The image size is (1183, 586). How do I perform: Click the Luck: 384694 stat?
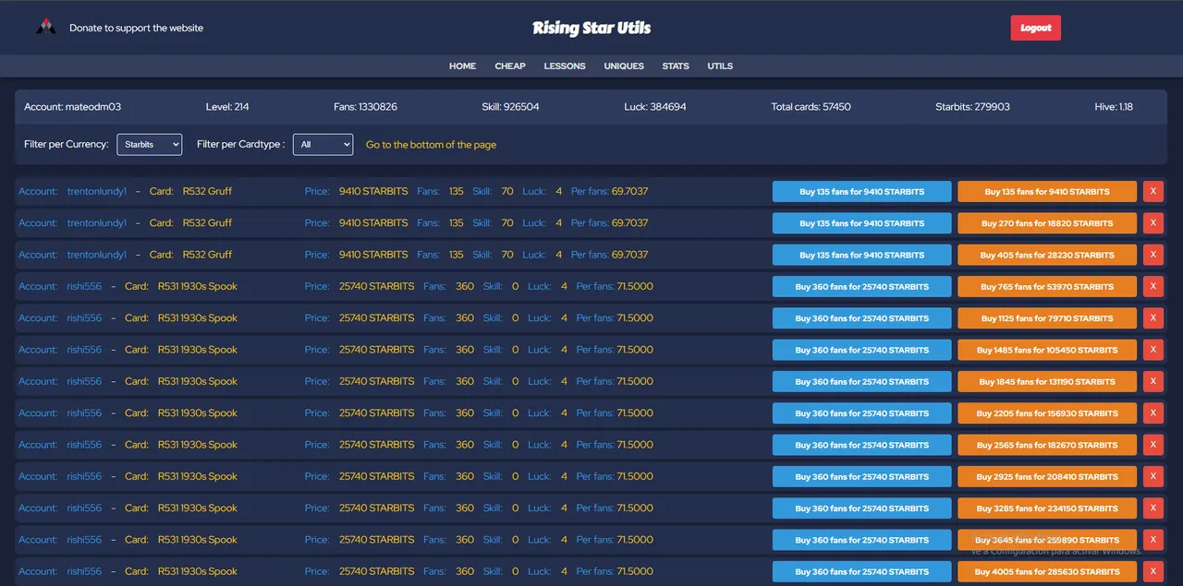click(x=655, y=107)
